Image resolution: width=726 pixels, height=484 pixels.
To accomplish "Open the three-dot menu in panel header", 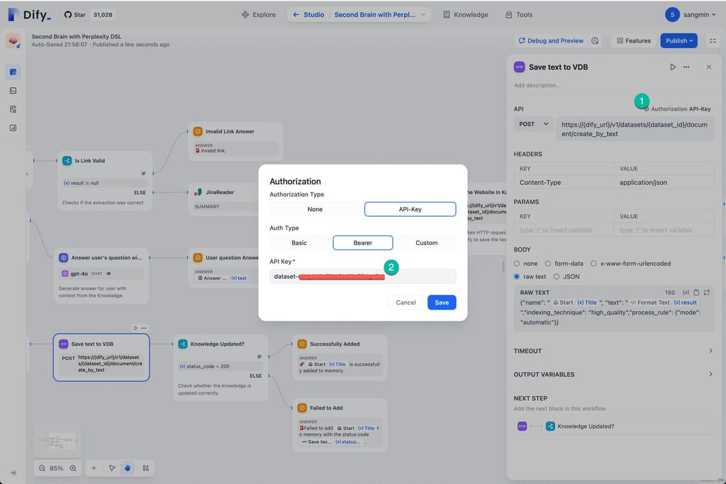I will pos(686,67).
